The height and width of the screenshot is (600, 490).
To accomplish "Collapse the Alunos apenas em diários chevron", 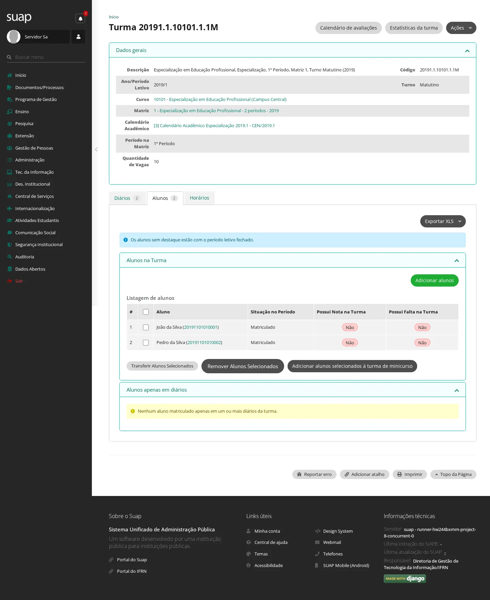I will [x=457, y=390].
